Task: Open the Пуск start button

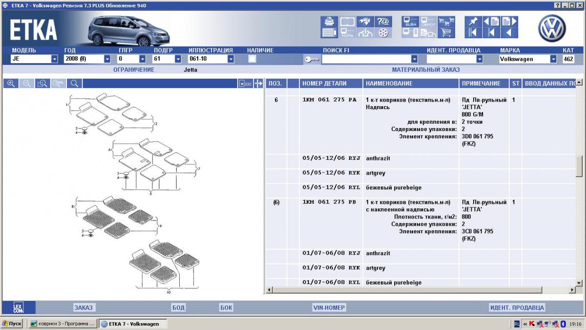Action: [x=12, y=324]
